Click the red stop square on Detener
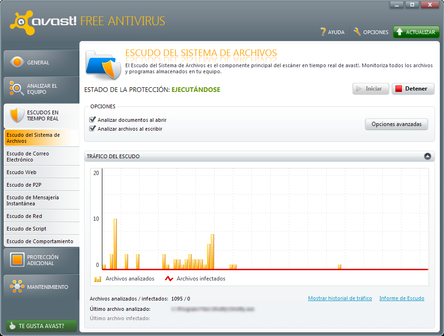 point(399,89)
